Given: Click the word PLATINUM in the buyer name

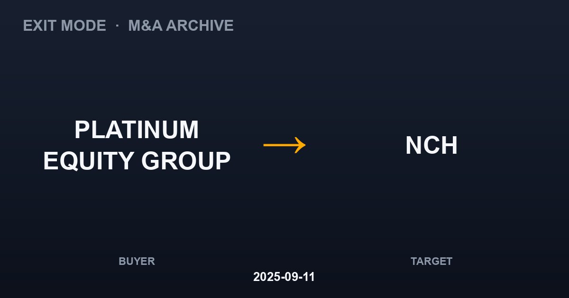Looking at the screenshot, I should (x=137, y=130).
